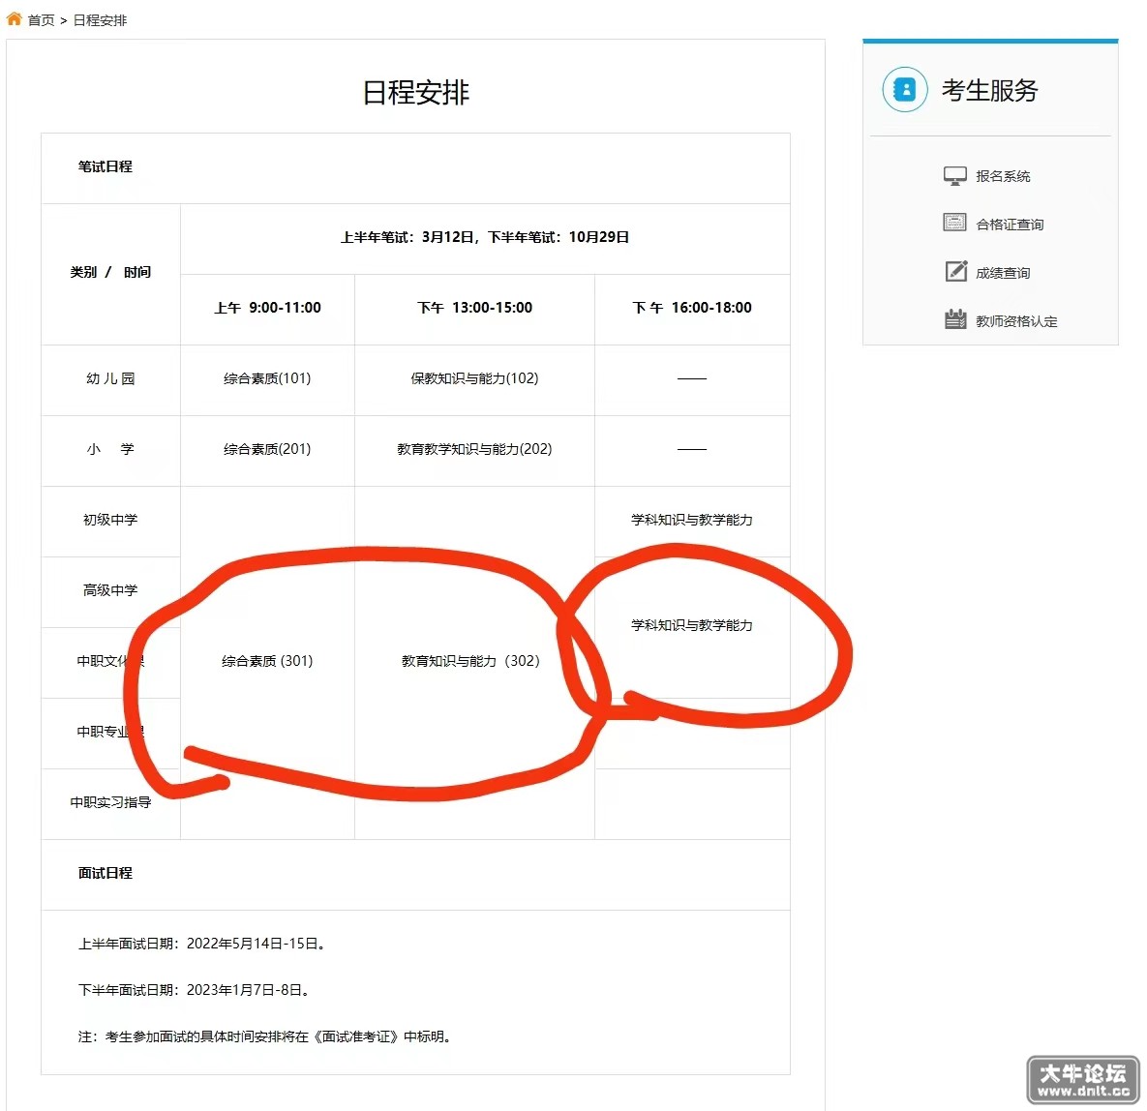The image size is (1147, 1111).
Task: Open the 报名系统 link
Action: click(1003, 176)
